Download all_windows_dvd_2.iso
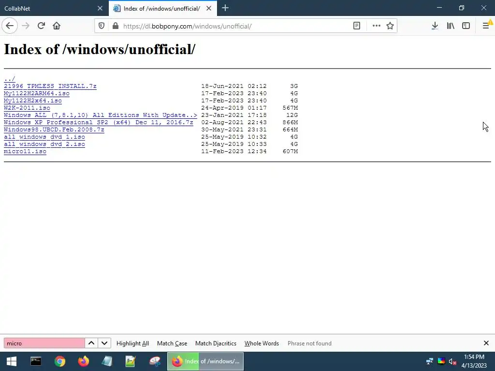Image resolution: width=495 pixels, height=371 pixels. click(44, 144)
